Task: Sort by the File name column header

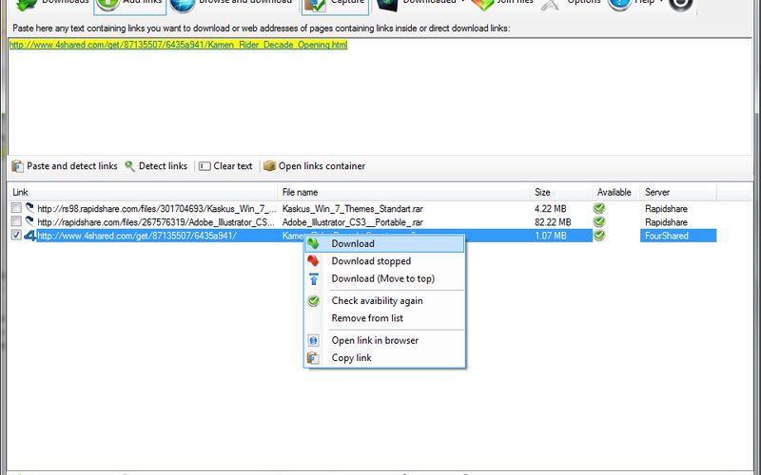Action: 403,193
